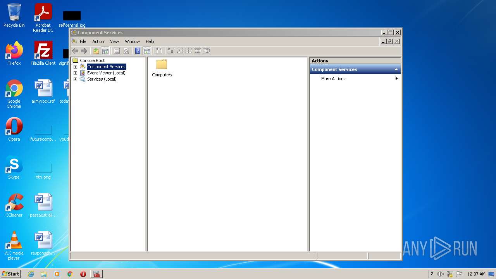Screen dimensions: 496x279
Task: Open the More Actions submenu arrow
Action: (x=396, y=79)
